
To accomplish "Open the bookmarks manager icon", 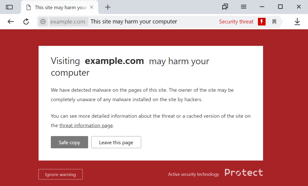I will click(x=225, y=7).
